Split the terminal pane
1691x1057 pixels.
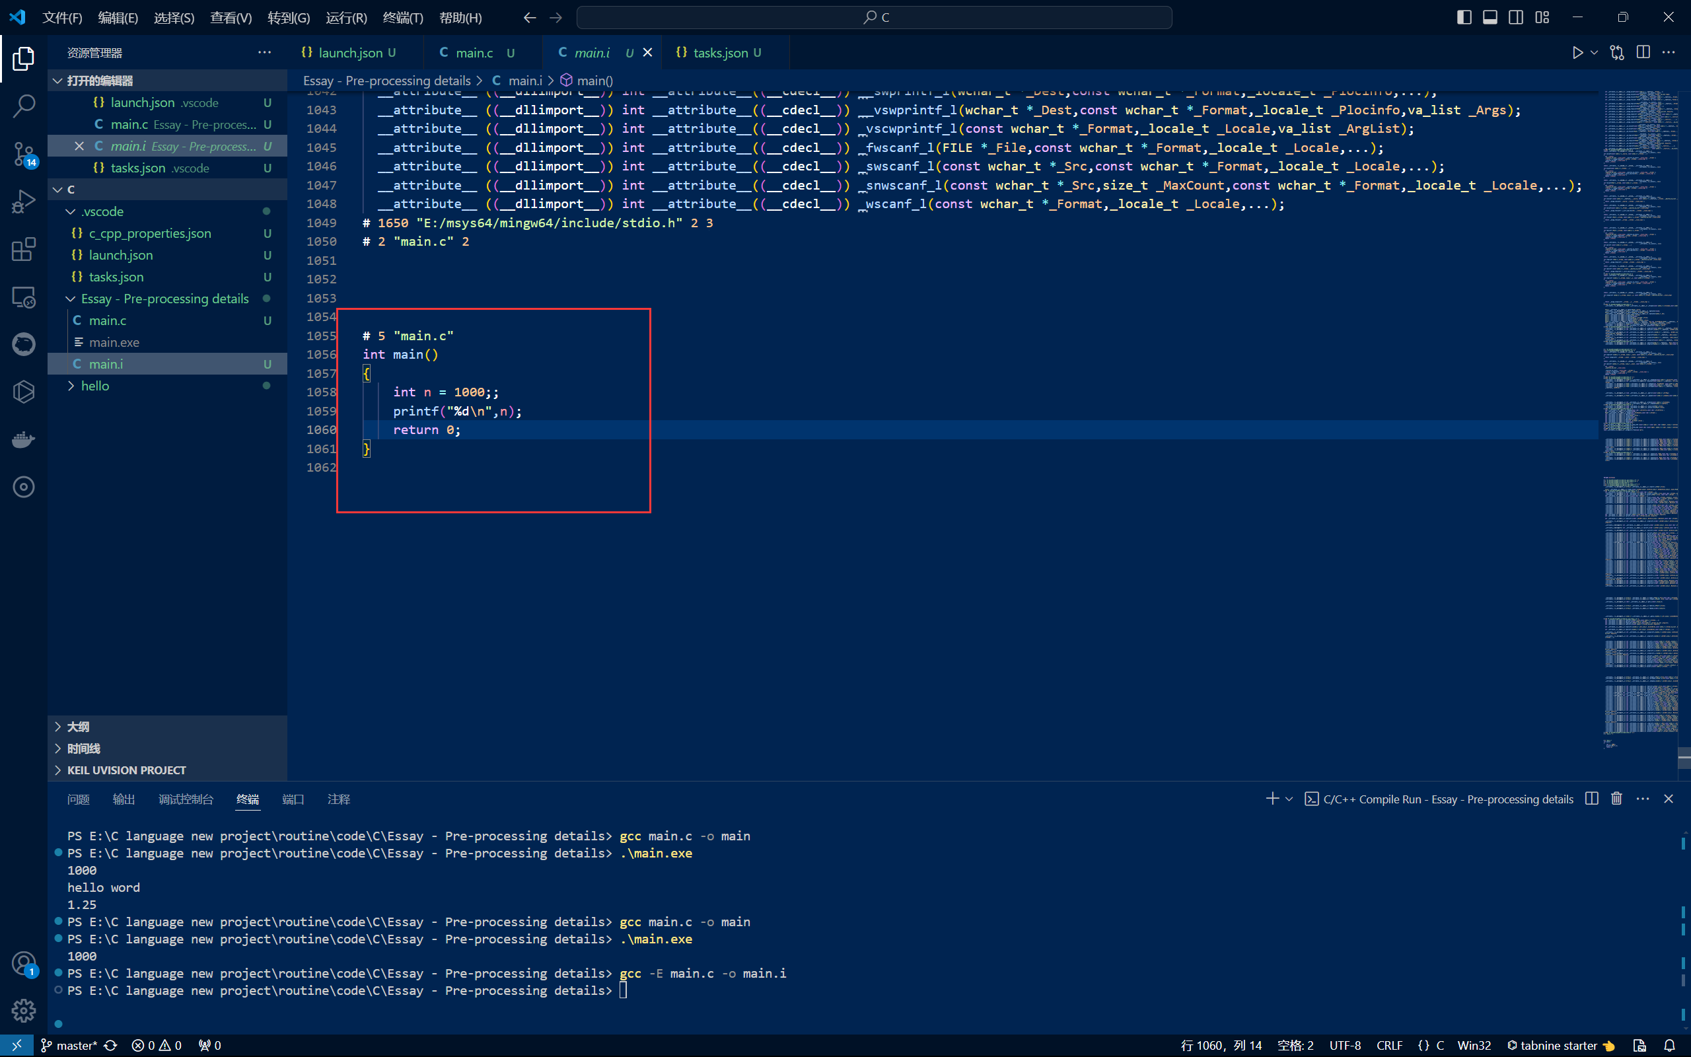coord(1592,798)
